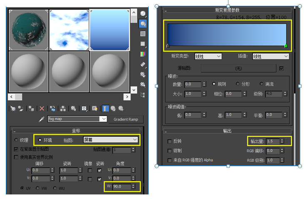Click the Make Material Copy icon

click(x=52, y=108)
